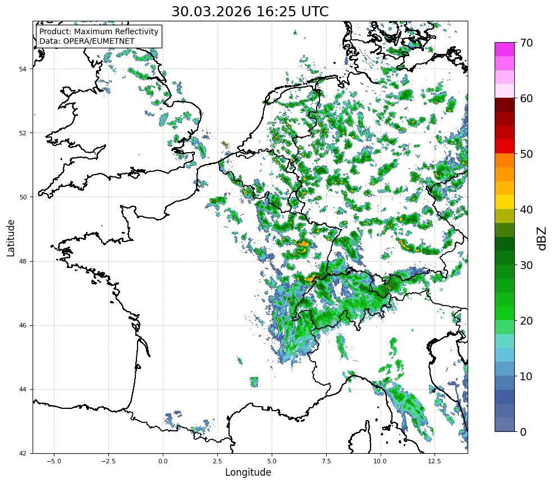Click the yellow colorbar segment above 40

505,202
